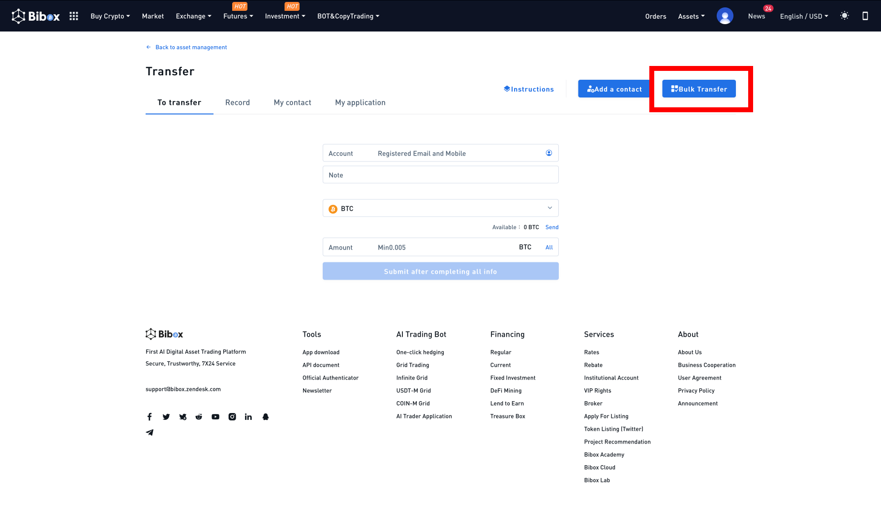Open Bibox Facebook page icon
This screenshot has height=510, width=881.
pyautogui.click(x=150, y=417)
